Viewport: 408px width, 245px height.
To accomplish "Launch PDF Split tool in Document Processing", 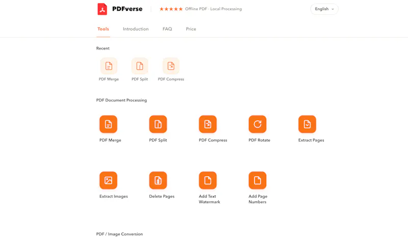I will [158, 124].
